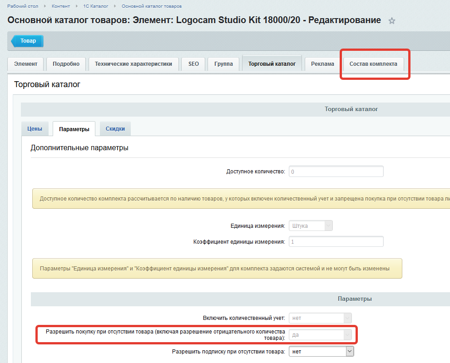Open Разрешить подписку при отсутствии товара dropdown
The height and width of the screenshot is (363, 450).
[321, 351]
